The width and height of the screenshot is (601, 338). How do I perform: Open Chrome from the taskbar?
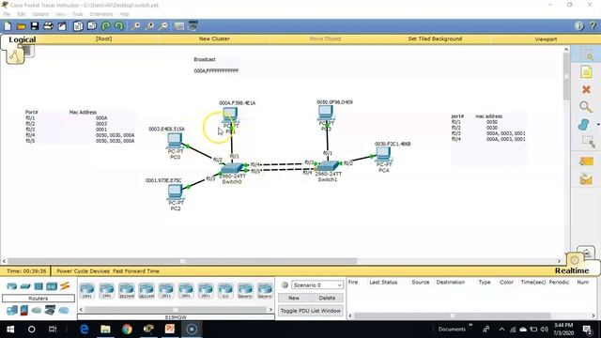127,330
